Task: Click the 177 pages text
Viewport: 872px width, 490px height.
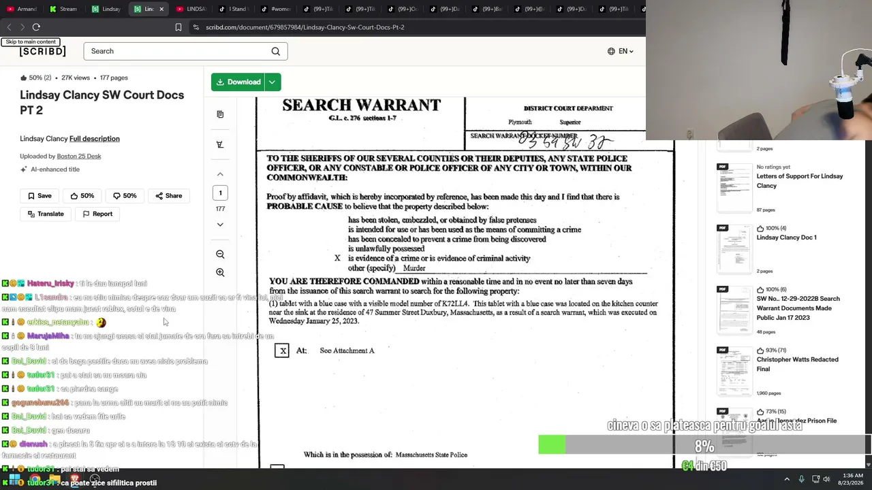Action: [114, 78]
